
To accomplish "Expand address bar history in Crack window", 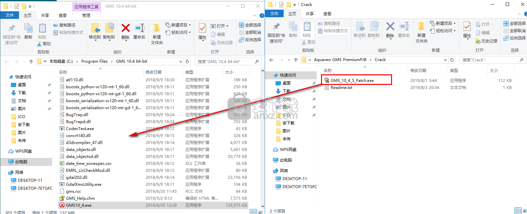I will 445,60.
